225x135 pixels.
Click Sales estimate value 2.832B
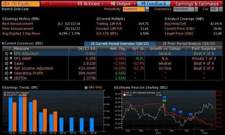click(89, 64)
